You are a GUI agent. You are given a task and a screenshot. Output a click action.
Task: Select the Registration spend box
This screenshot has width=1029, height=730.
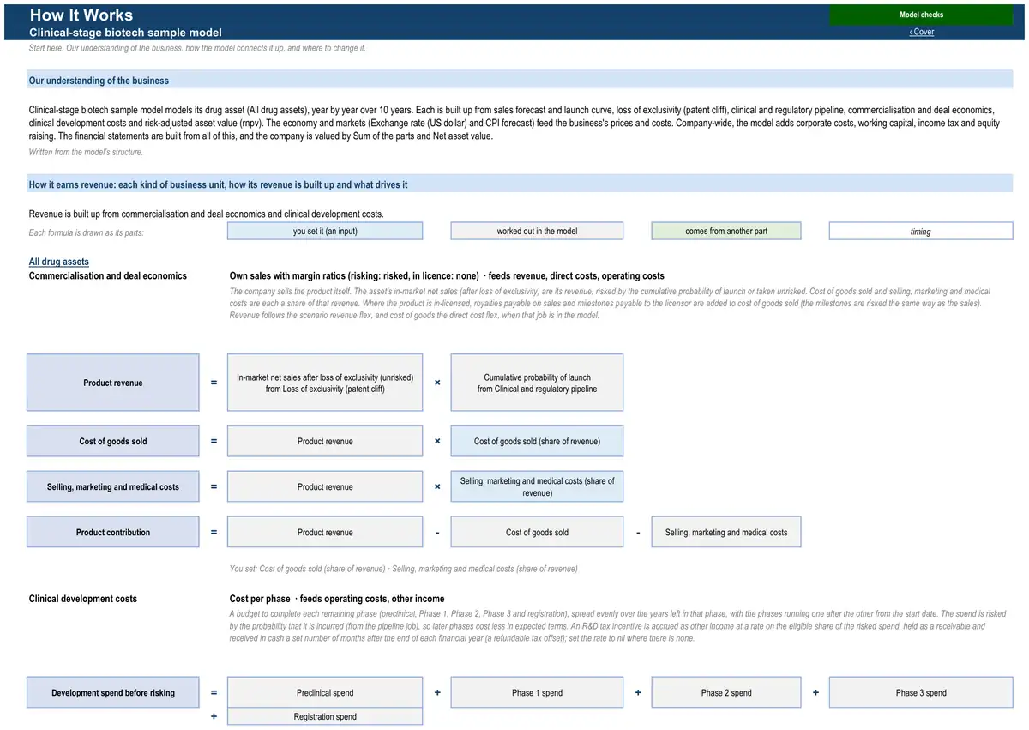click(325, 716)
